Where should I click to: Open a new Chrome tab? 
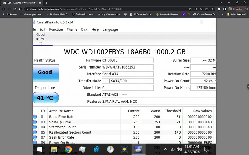click(47, 3)
